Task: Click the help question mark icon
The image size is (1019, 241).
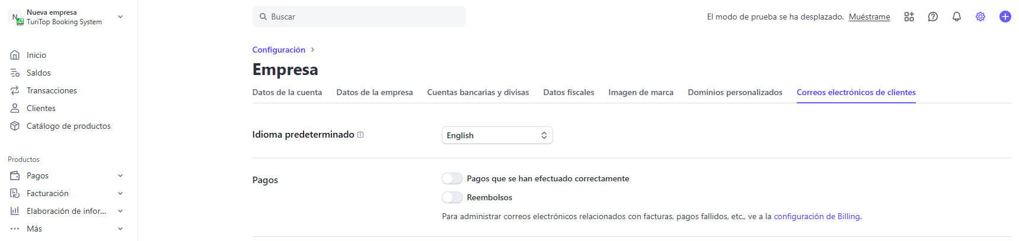Action: coord(932,17)
